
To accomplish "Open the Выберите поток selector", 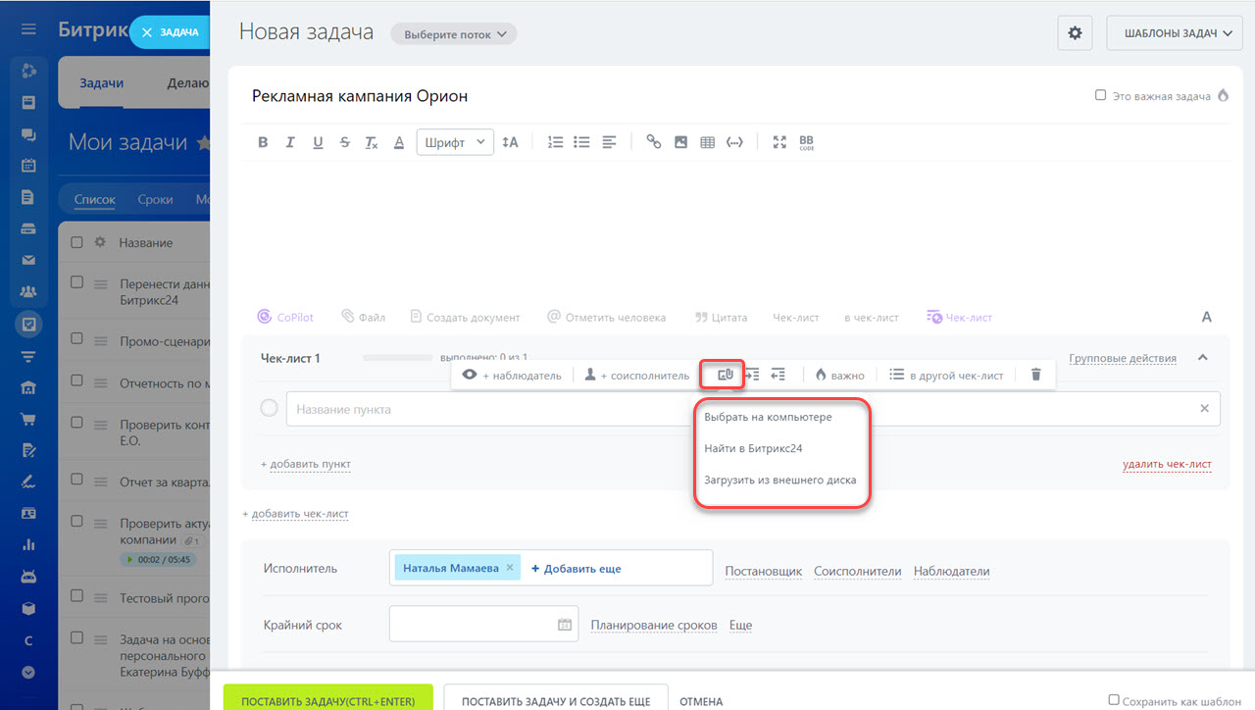I will 454,34.
